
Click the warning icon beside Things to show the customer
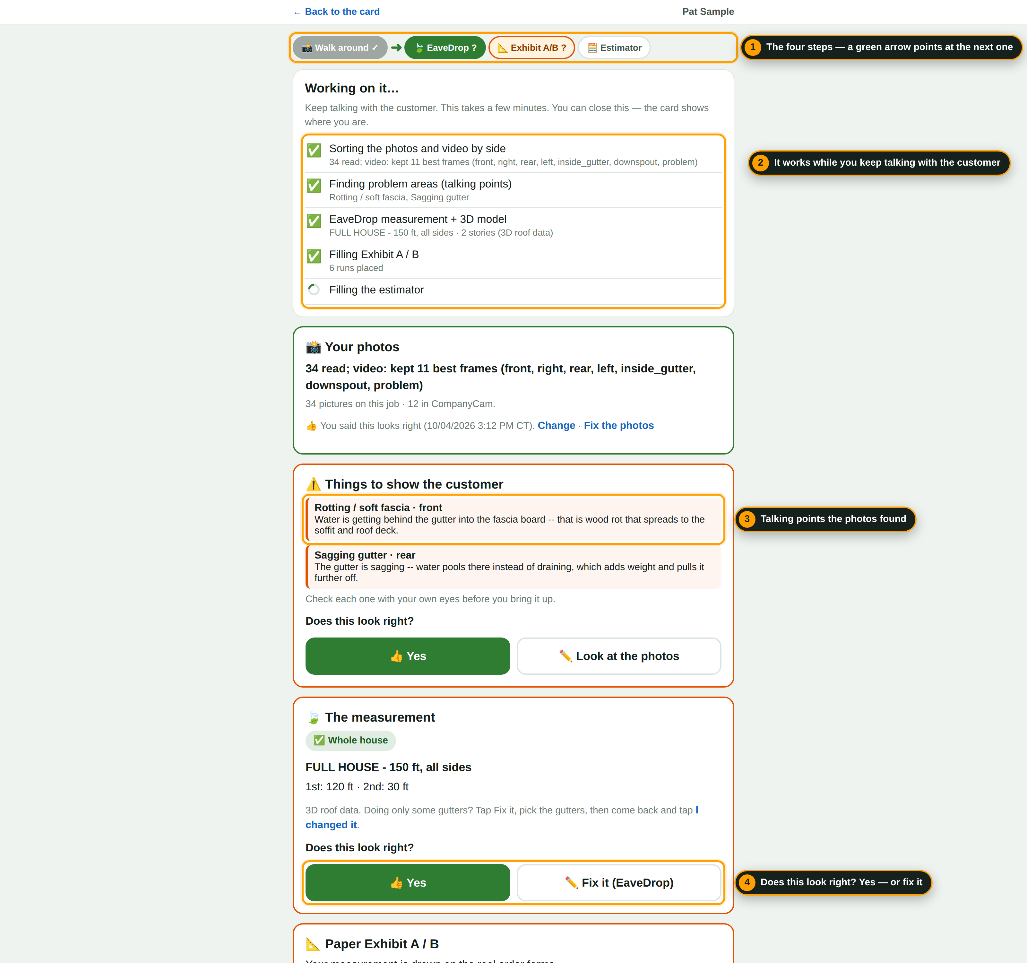[x=313, y=485]
